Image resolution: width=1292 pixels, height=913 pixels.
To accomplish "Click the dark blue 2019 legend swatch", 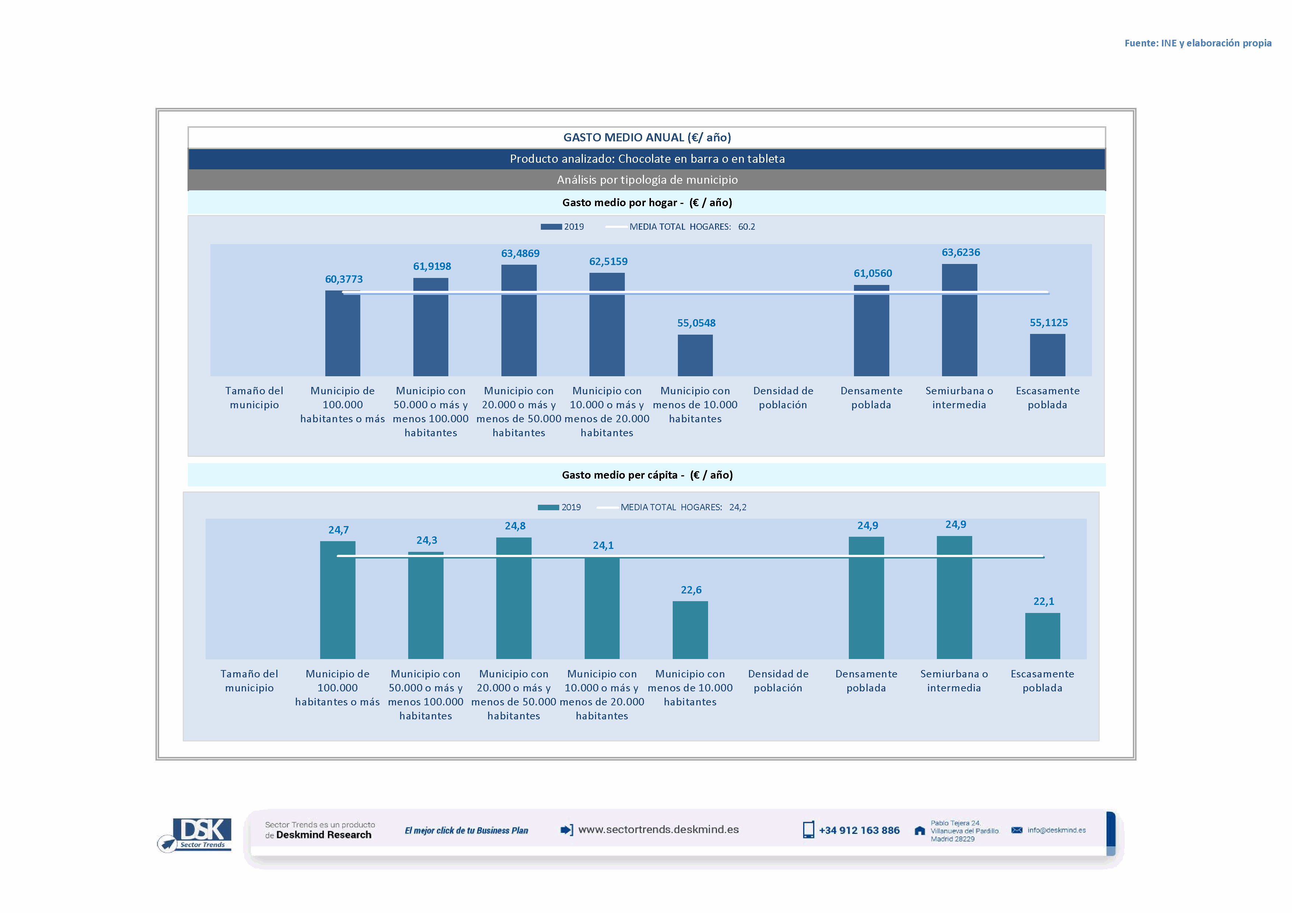I will [551, 227].
